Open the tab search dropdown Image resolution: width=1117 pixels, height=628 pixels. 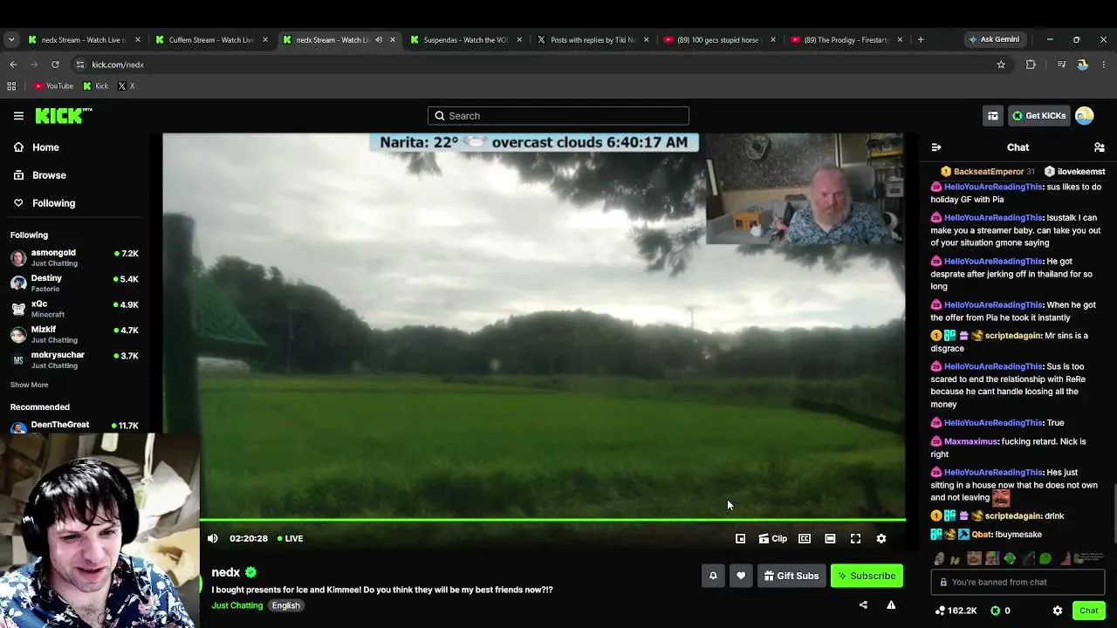click(11, 39)
